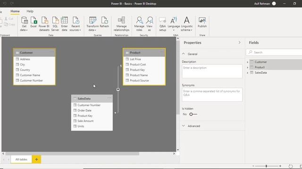Screen dimensions: 302x169
Task: Click the Fields search box
Action: [274, 52]
